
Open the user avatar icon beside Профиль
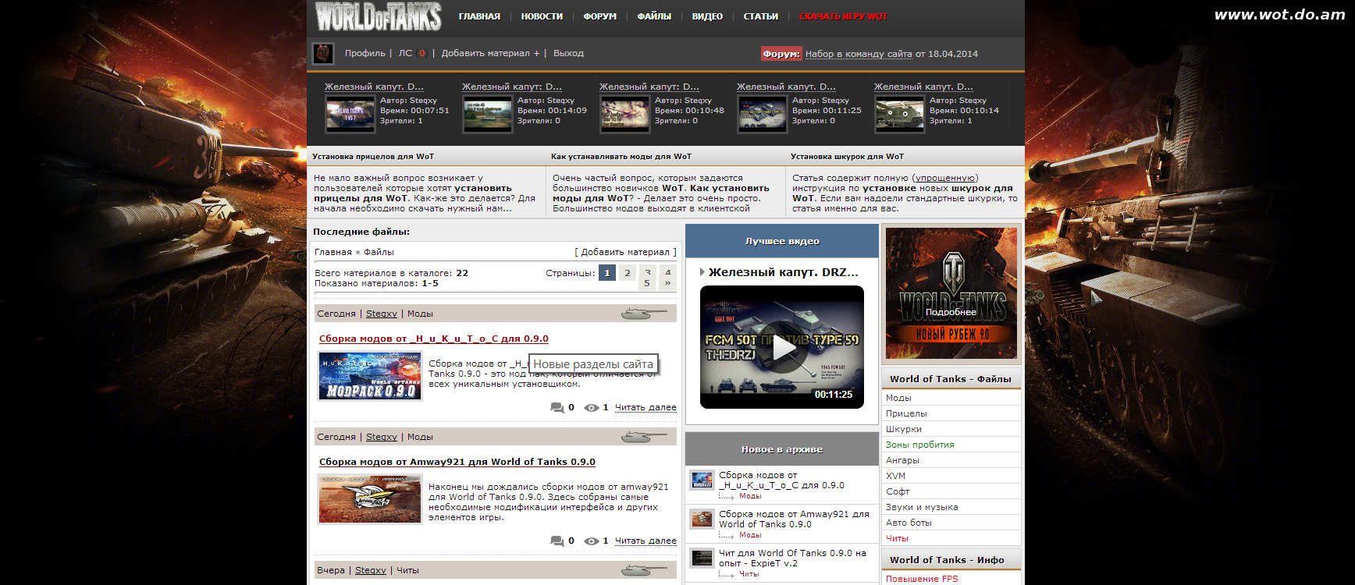tap(323, 53)
